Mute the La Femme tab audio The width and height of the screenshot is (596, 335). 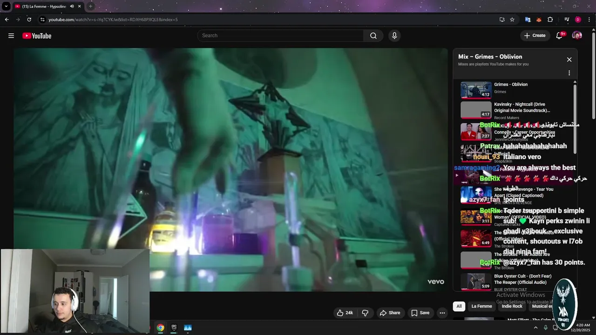[72, 7]
